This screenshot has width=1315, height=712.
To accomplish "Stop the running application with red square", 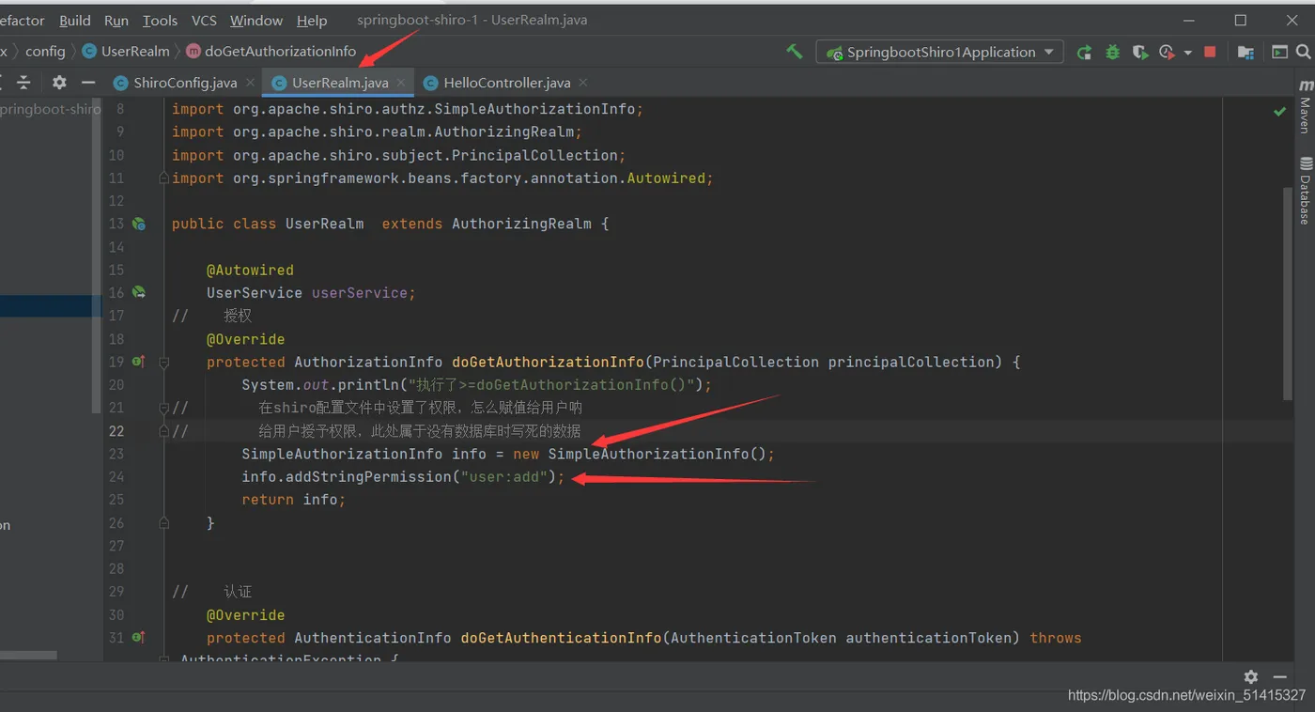I will pyautogui.click(x=1210, y=53).
